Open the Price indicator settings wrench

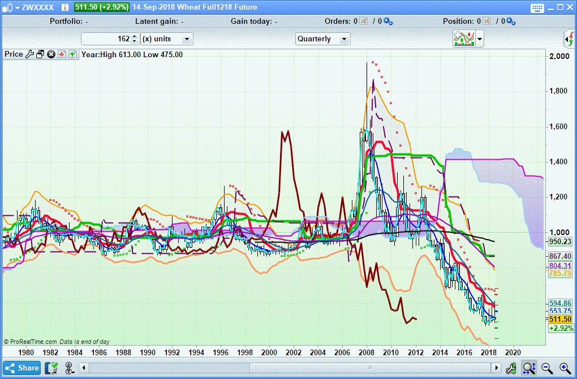pyautogui.click(x=29, y=54)
